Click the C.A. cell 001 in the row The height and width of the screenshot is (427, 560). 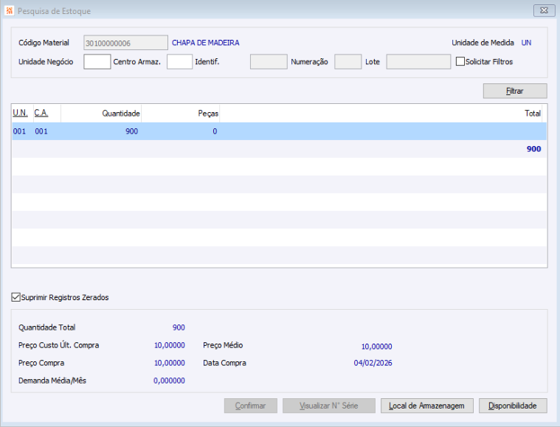(41, 131)
